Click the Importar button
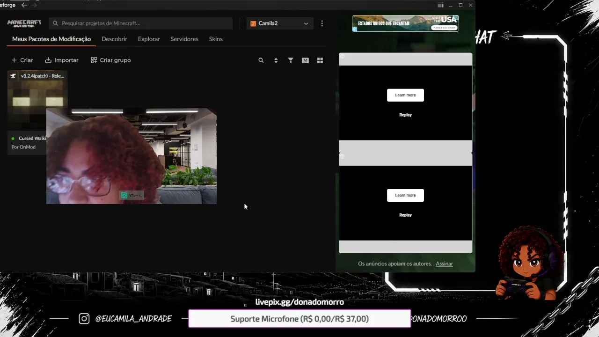This screenshot has width=599, height=337. point(62,60)
